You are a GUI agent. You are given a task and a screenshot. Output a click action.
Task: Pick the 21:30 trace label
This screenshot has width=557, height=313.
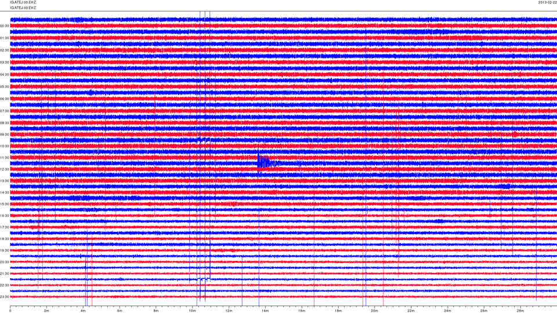click(5, 274)
